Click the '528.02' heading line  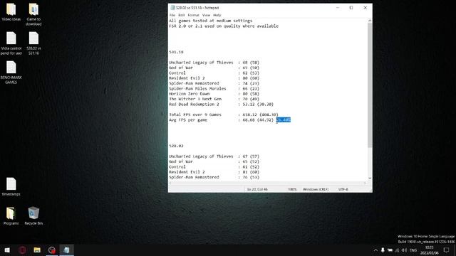tap(176, 146)
